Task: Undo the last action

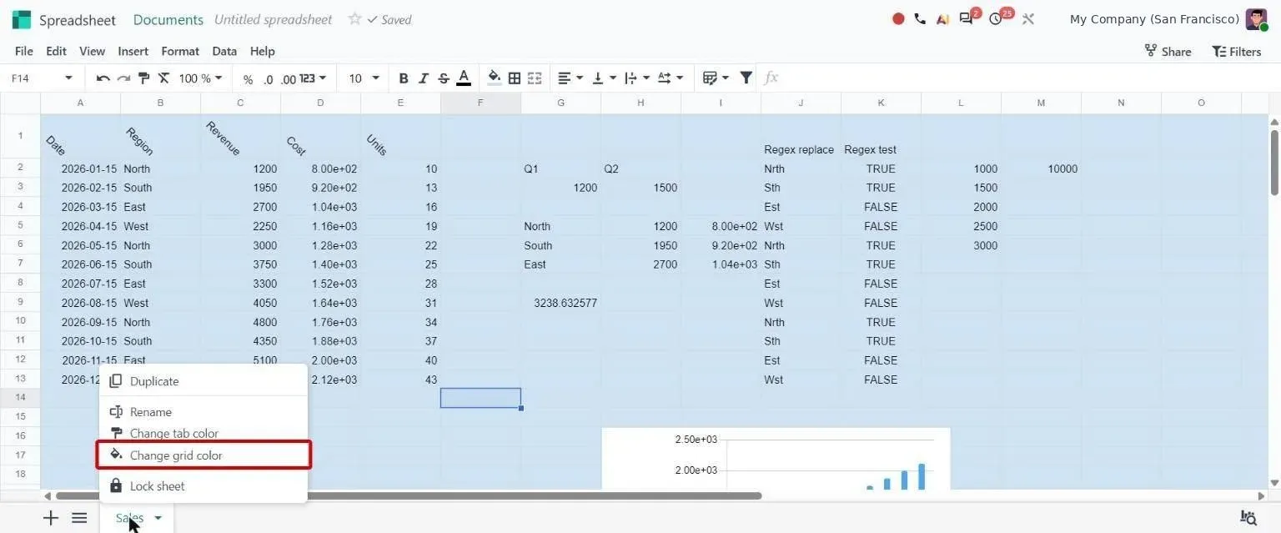Action: pyautogui.click(x=103, y=78)
